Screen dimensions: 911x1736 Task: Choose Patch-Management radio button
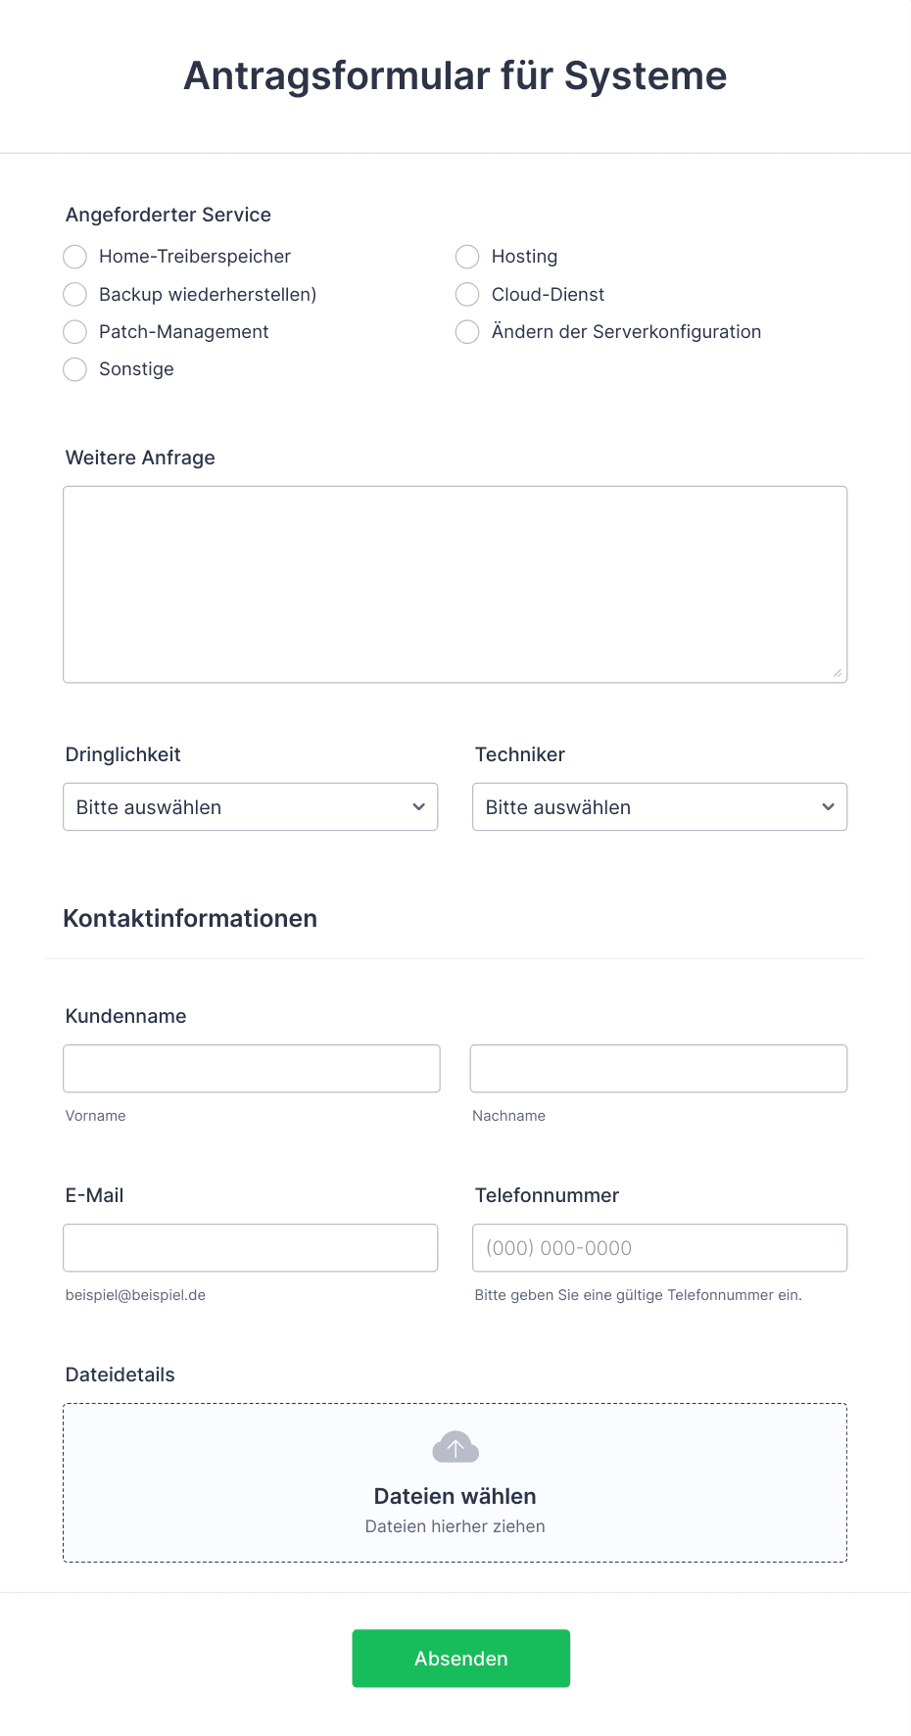pyautogui.click(x=75, y=332)
